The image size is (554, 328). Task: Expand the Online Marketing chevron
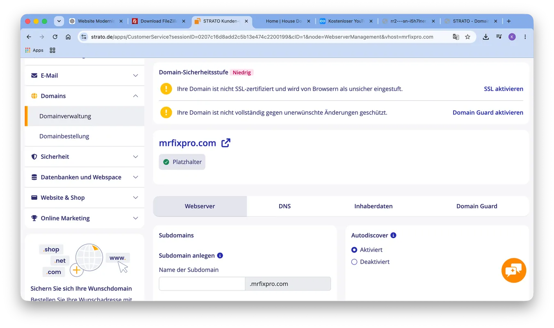coord(136,218)
